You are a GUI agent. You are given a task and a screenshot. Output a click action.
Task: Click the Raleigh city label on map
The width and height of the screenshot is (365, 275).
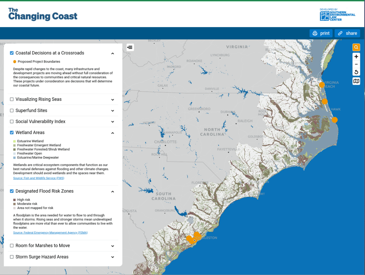click(x=245, y=121)
